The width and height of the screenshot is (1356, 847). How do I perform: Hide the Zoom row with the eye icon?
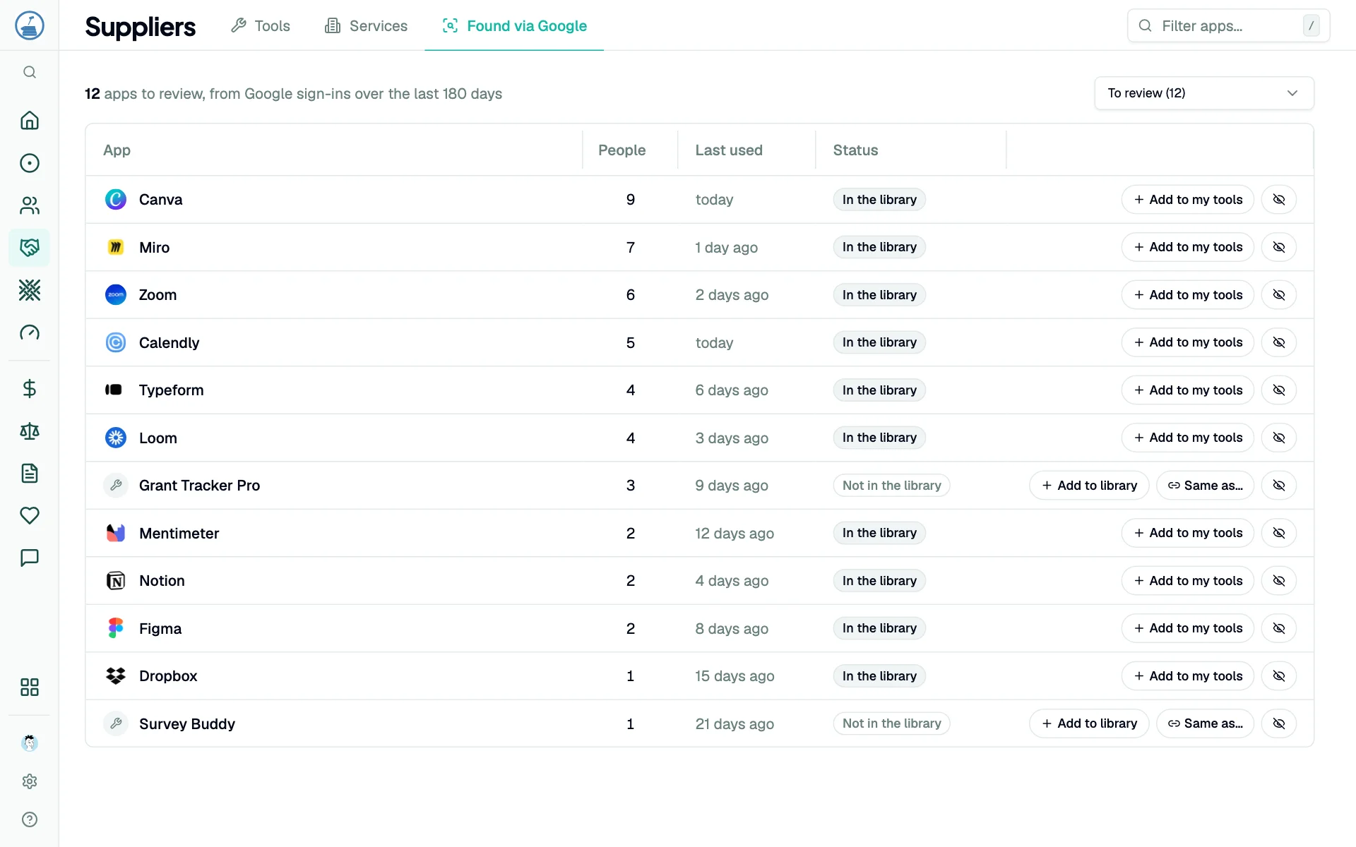click(1279, 295)
